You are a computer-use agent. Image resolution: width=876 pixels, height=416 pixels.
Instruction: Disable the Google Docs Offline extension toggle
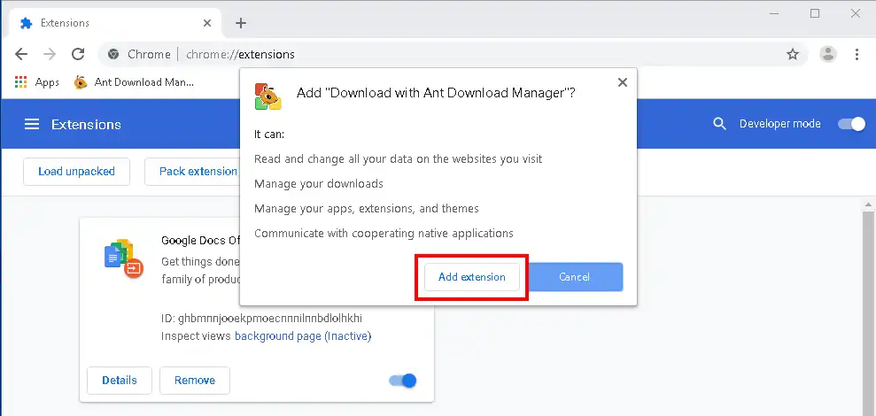403,381
